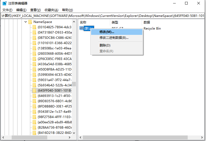Select 删除(D) in the context menu
The width and height of the screenshot is (206, 141).
click(x=105, y=45)
